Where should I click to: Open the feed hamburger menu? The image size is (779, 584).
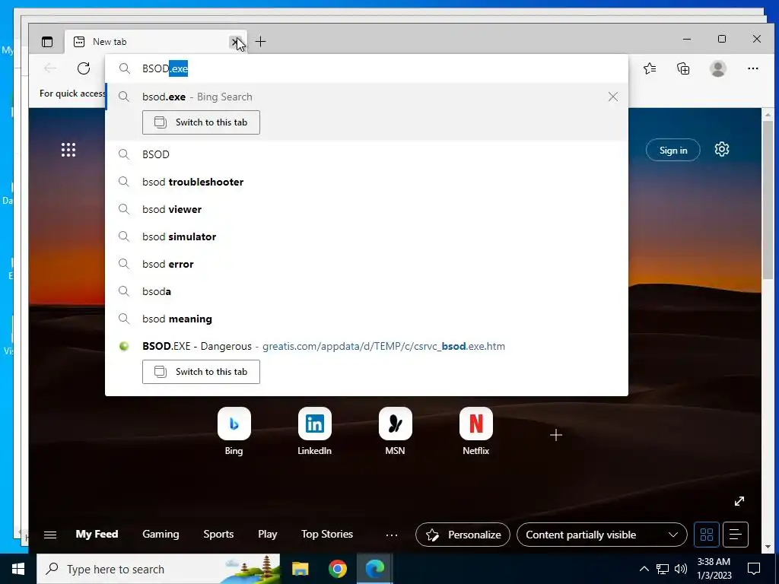pos(50,535)
